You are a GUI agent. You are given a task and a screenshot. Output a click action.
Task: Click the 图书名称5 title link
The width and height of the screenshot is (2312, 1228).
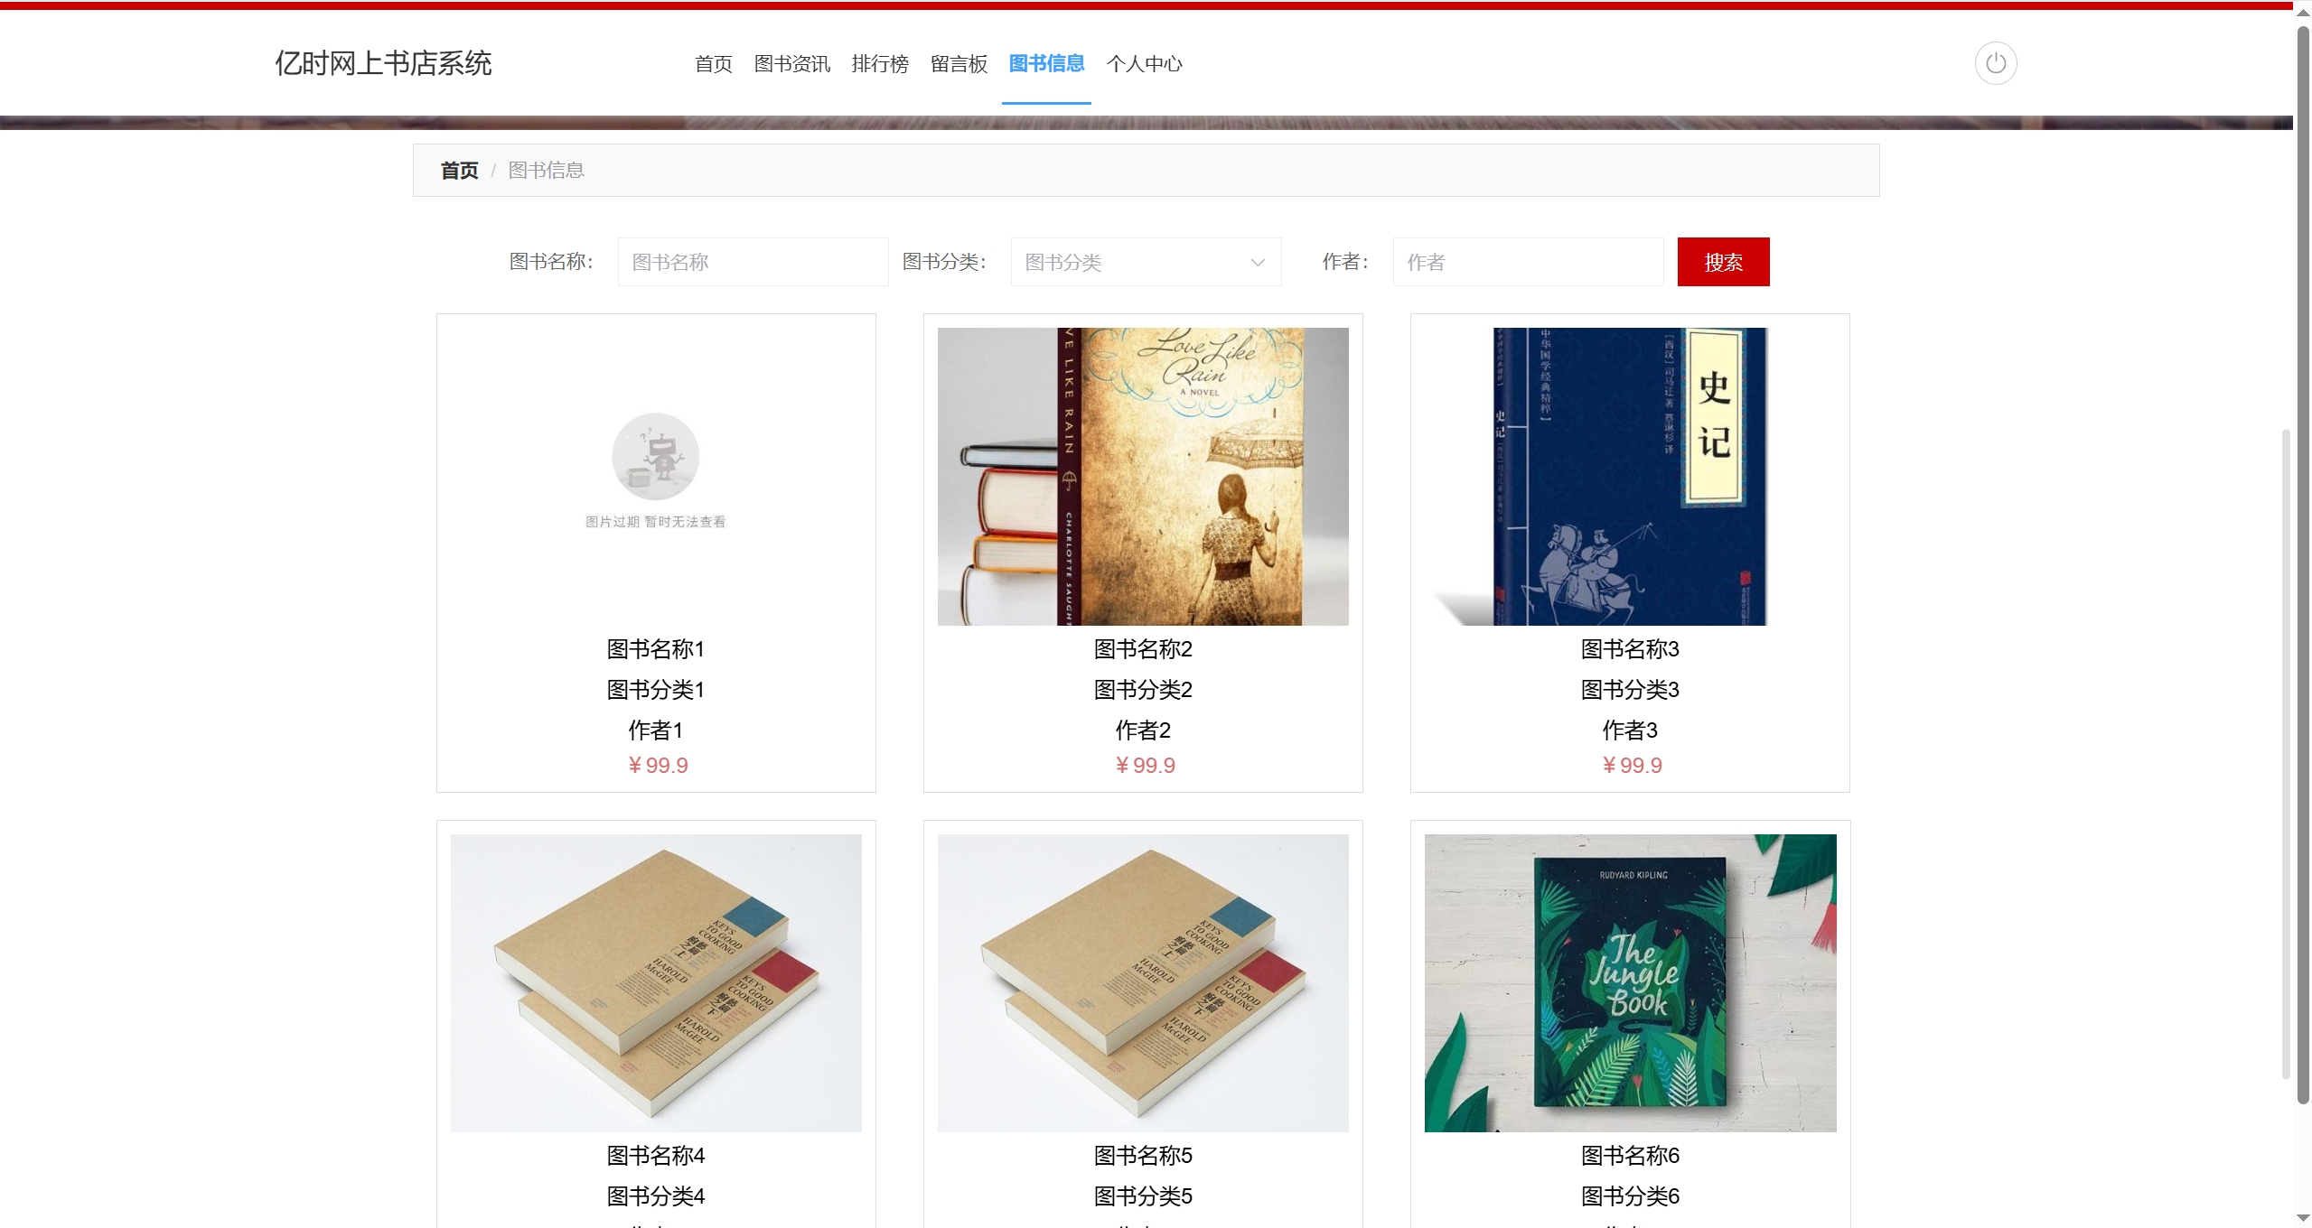point(1143,1156)
